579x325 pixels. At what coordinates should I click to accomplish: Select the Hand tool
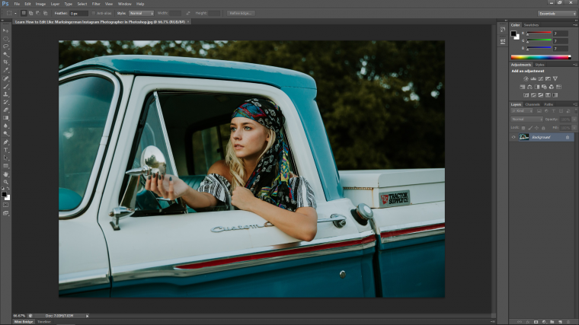click(x=5, y=174)
